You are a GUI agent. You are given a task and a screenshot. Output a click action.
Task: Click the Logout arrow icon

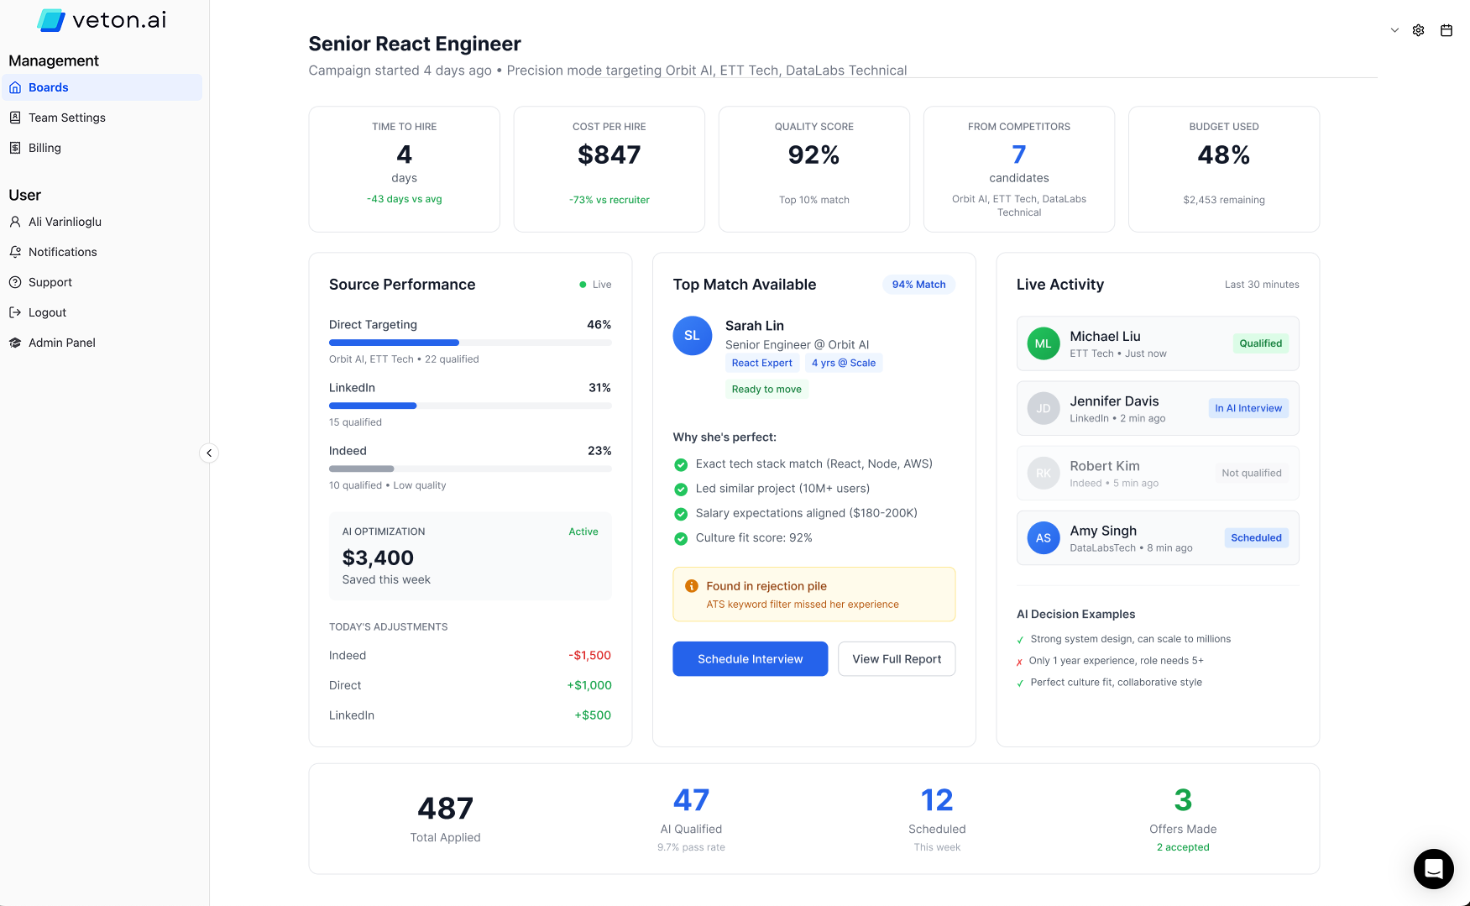(15, 312)
